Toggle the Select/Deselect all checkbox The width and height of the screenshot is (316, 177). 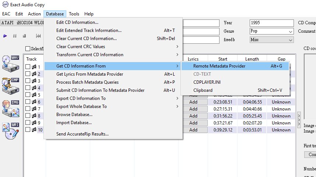pyautogui.click(x=28, y=48)
